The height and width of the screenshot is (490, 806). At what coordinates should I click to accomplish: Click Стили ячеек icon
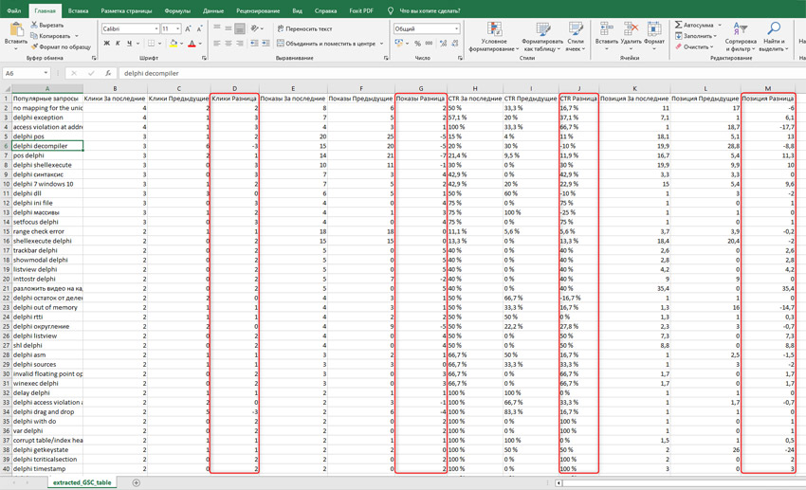[576, 29]
